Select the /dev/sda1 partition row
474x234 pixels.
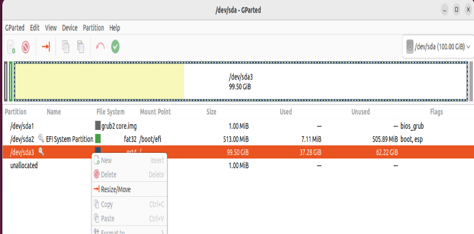[x=238, y=126]
